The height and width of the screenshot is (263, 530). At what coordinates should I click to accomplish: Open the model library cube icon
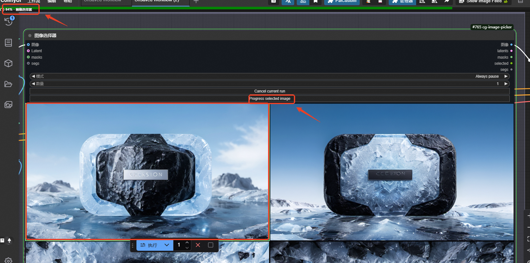(8, 63)
